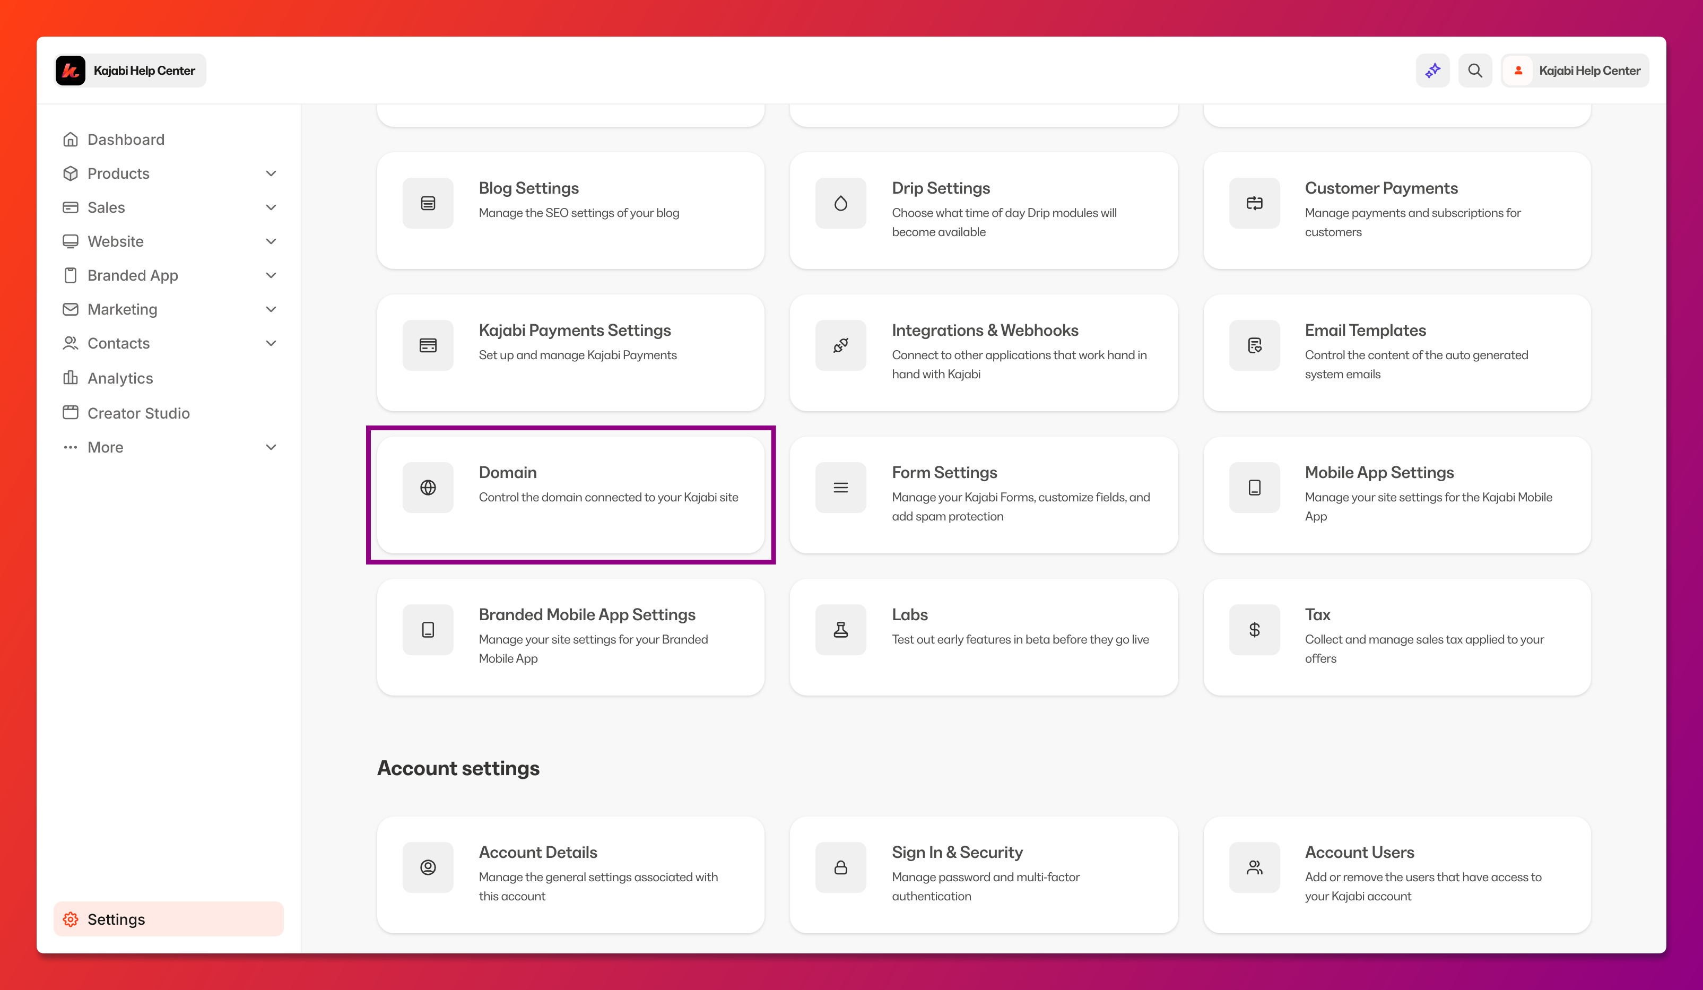This screenshot has height=990, width=1703.
Task: Click the Blog Settings document icon
Action: click(x=428, y=203)
